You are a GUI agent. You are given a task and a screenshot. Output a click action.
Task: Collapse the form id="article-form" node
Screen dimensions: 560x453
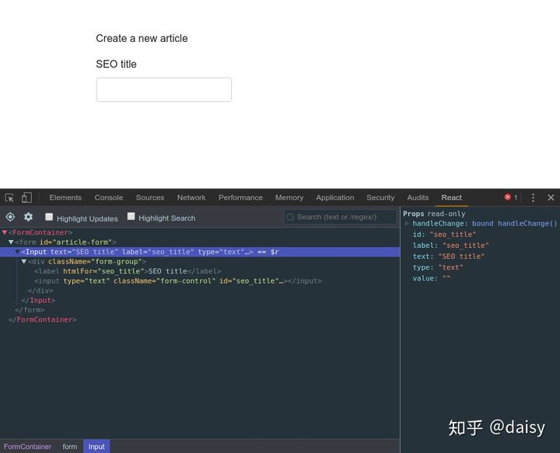pyautogui.click(x=11, y=242)
